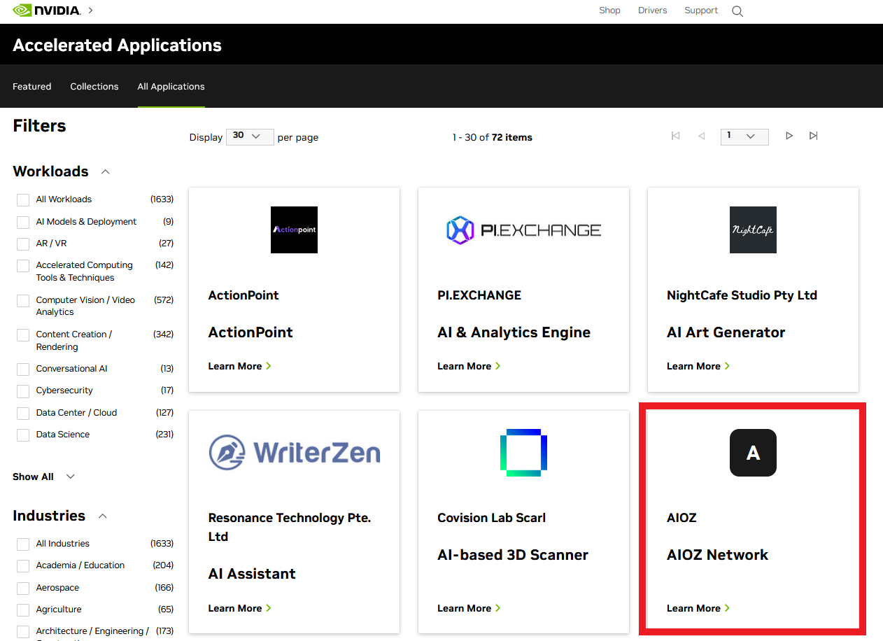Click the Covision Lab square logo
Image resolution: width=883 pixels, height=641 pixels.
pos(523,453)
